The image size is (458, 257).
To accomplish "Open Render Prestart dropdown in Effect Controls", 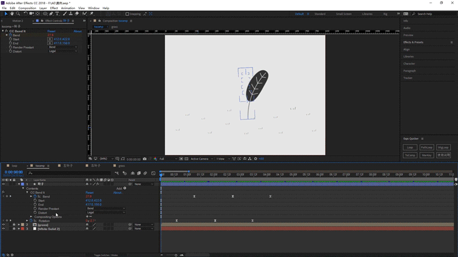I will [63, 47].
